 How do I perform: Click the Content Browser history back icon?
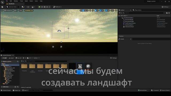point(24,58)
